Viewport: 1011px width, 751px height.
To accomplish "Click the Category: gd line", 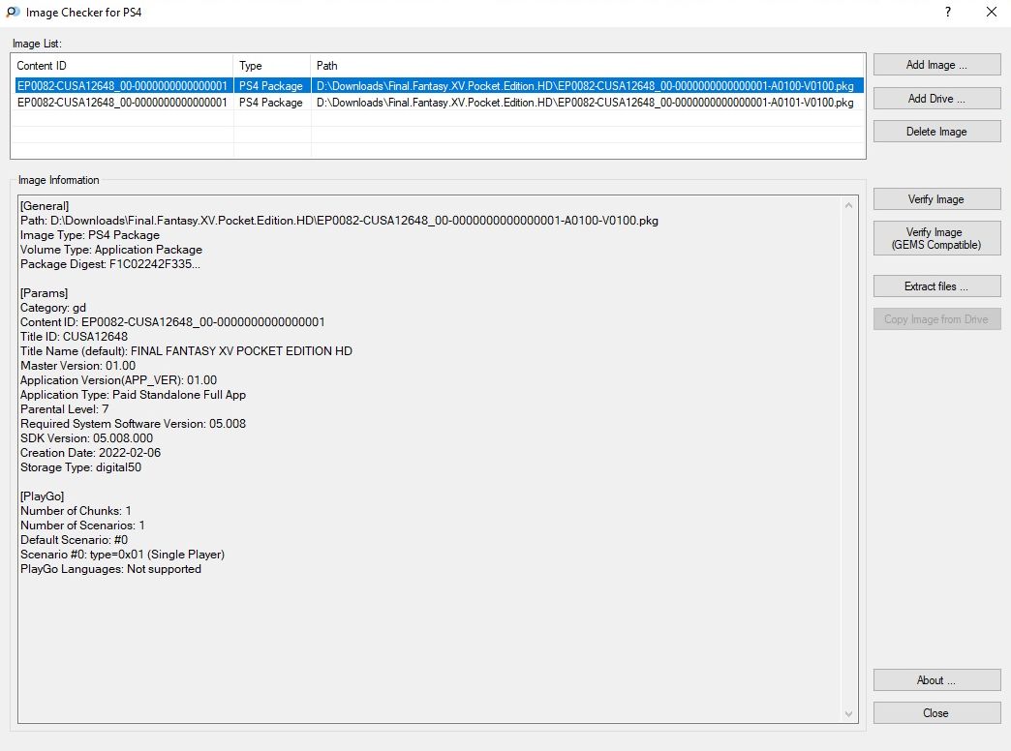I will click(53, 308).
